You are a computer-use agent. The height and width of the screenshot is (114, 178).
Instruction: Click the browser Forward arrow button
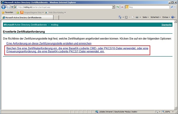pos(8,7)
